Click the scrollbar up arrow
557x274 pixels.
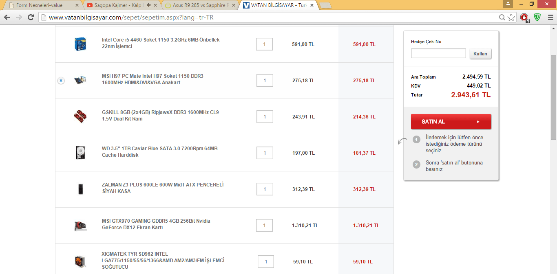click(553, 28)
